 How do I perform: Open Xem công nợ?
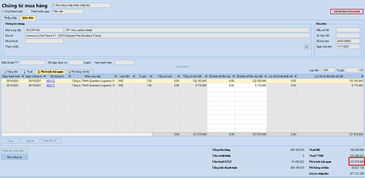point(14,157)
